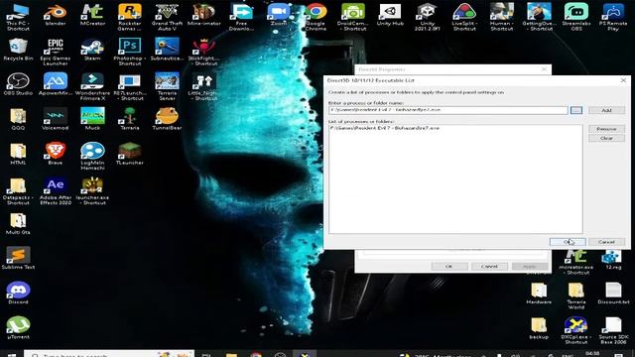Click the Clear button
The height and width of the screenshot is (357, 635).
point(606,138)
